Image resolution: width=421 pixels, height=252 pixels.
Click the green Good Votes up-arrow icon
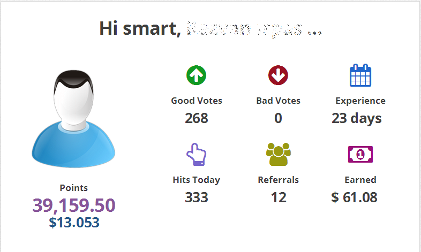click(197, 75)
